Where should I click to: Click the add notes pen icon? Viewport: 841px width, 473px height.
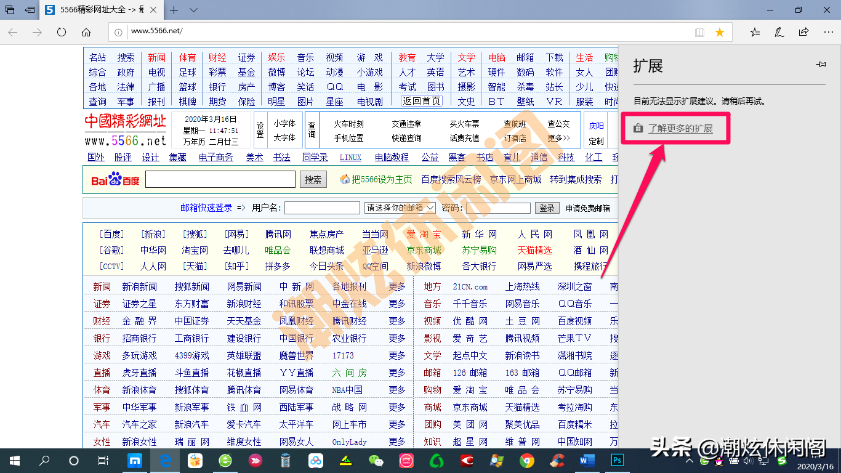coord(779,32)
